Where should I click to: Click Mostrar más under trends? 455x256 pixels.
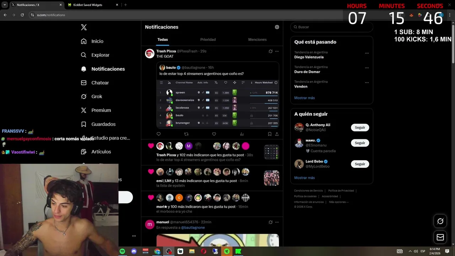(304, 98)
